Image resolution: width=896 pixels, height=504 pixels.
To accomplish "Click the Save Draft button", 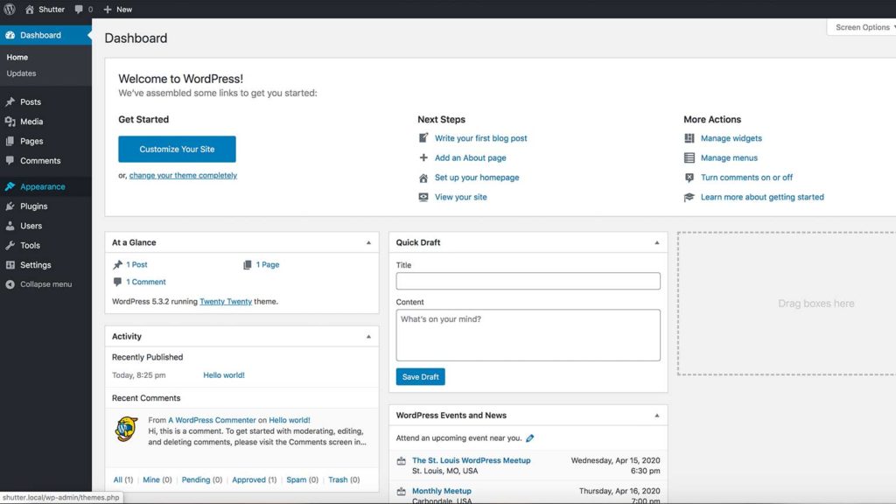I will [x=421, y=376].
